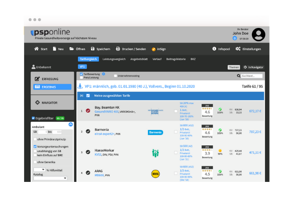Uncheck Vorsorgeuntersuchungen checkbox

35,147
